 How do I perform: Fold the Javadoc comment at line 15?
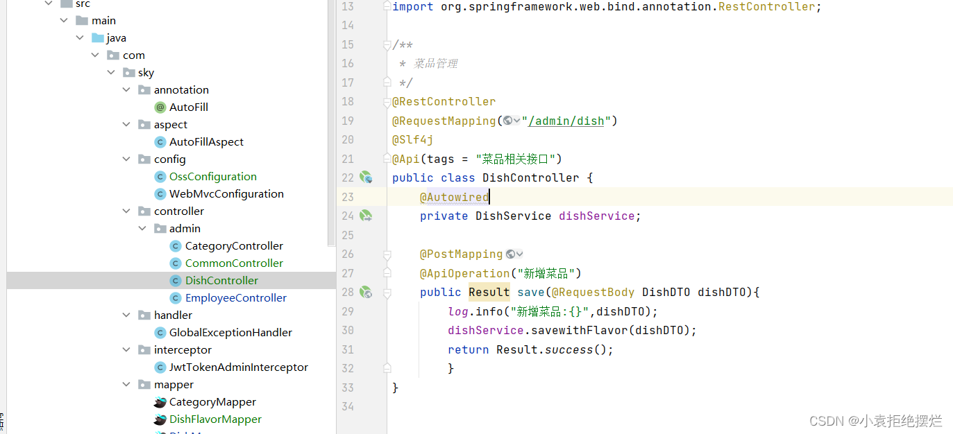(387, 45)
